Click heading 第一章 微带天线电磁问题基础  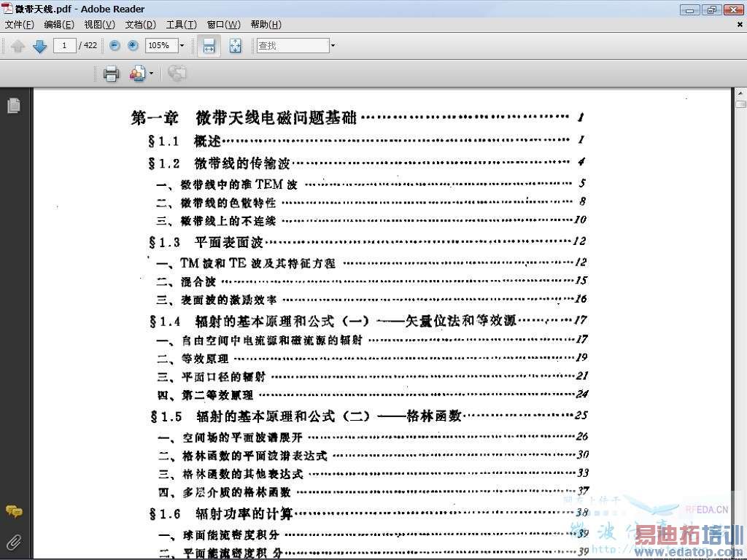pos(244,117)
